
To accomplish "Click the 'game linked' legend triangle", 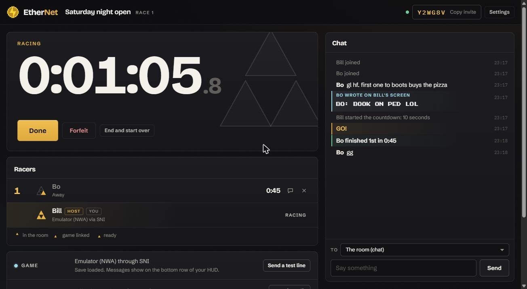I will click(x=55, y=236).
